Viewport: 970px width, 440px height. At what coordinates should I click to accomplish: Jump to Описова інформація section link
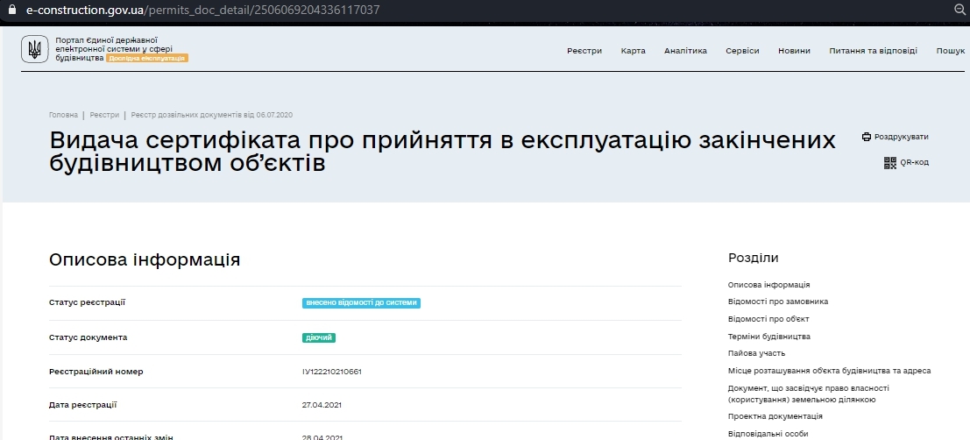click(x=769, y=285)
